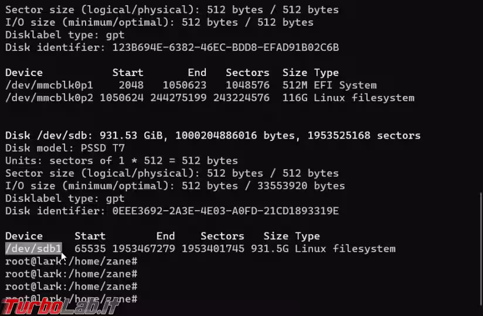Click the 1953467279 end sector value
Screen dimensions: 483x316
tap(144, 248)
